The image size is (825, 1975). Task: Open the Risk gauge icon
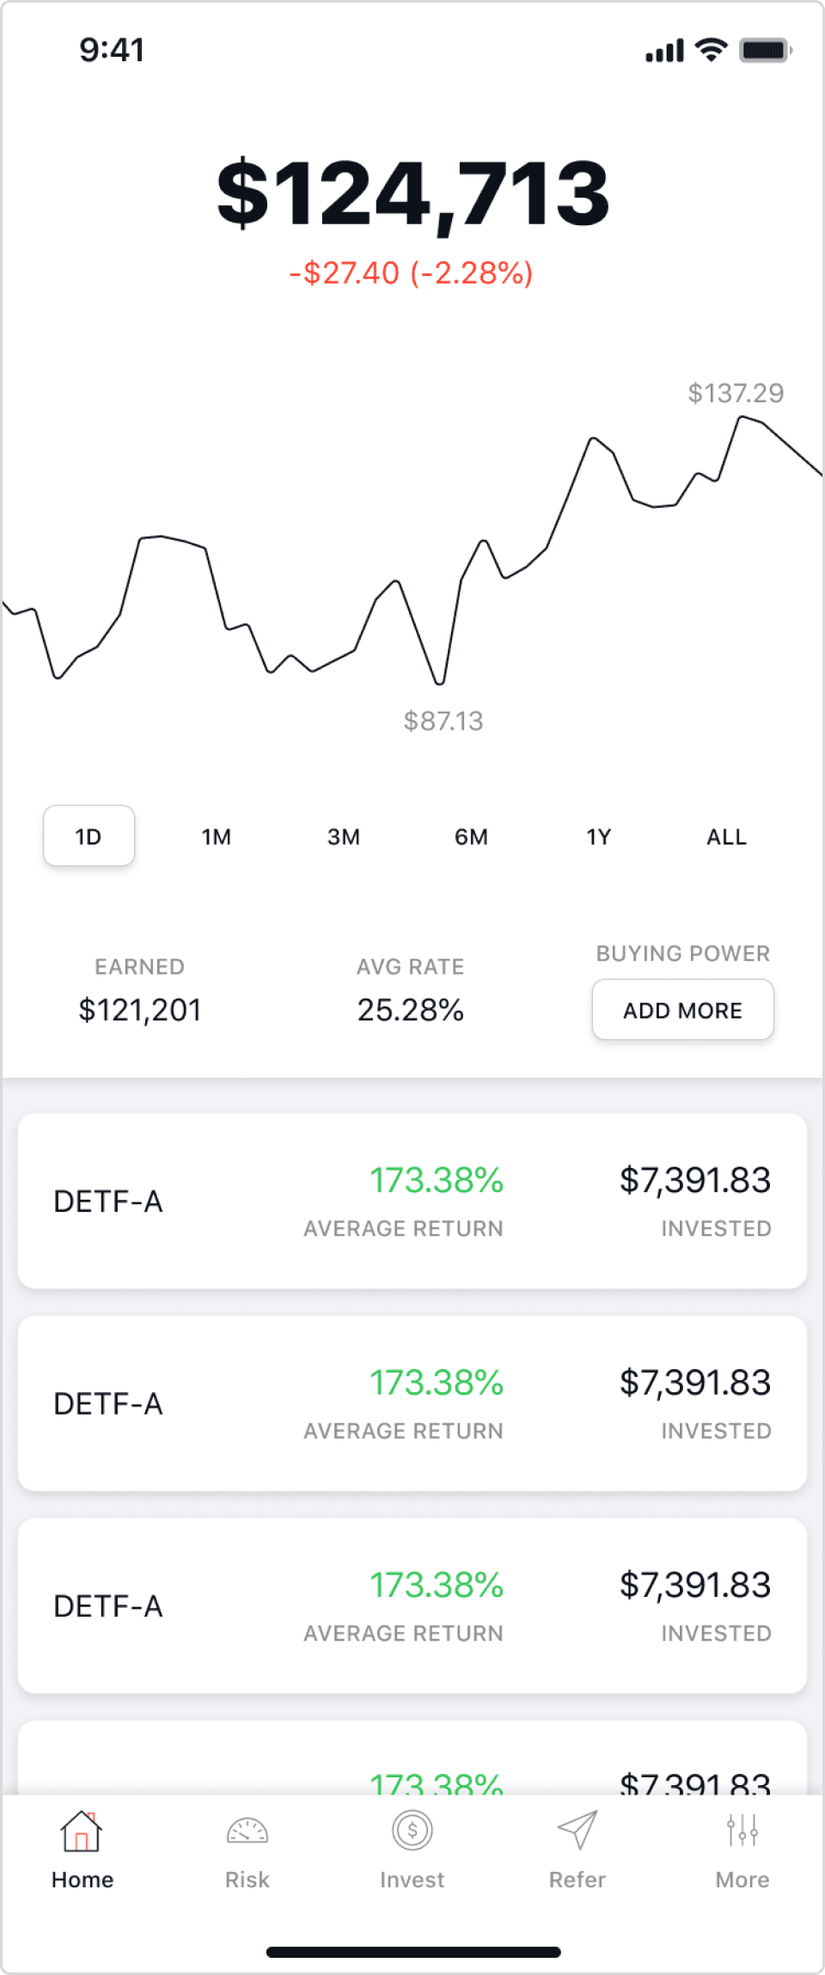click(247, 1831)
